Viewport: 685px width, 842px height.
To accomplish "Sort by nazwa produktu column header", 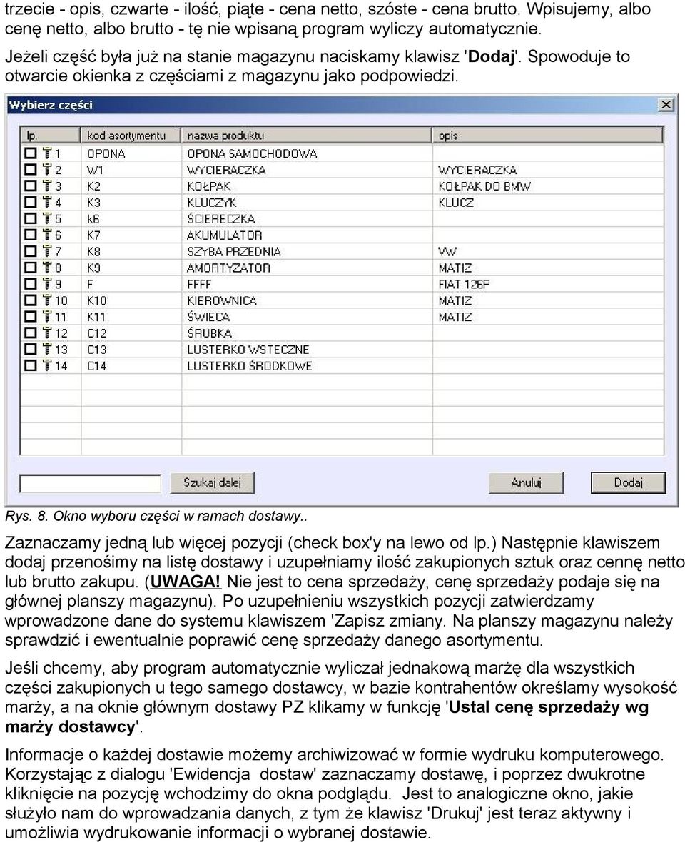I will (307, 136).
